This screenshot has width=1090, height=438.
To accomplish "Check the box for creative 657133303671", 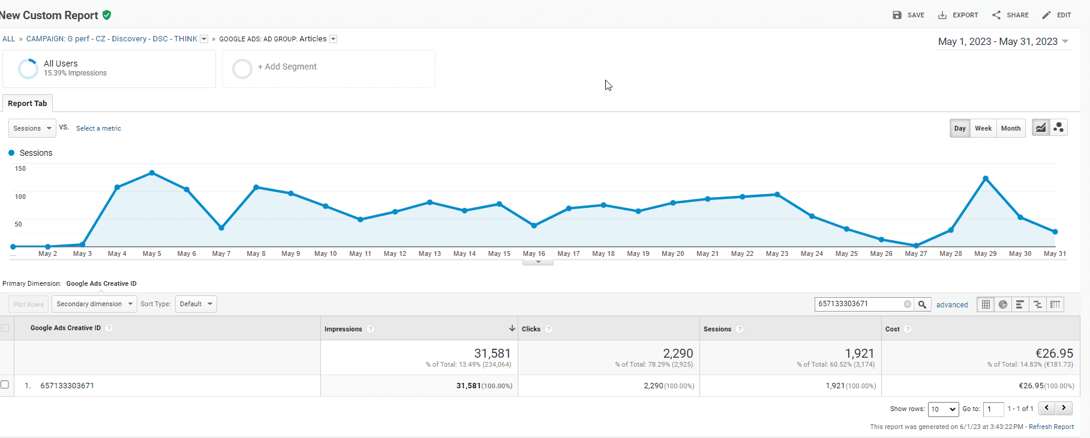I will click(x=5, y=385).
